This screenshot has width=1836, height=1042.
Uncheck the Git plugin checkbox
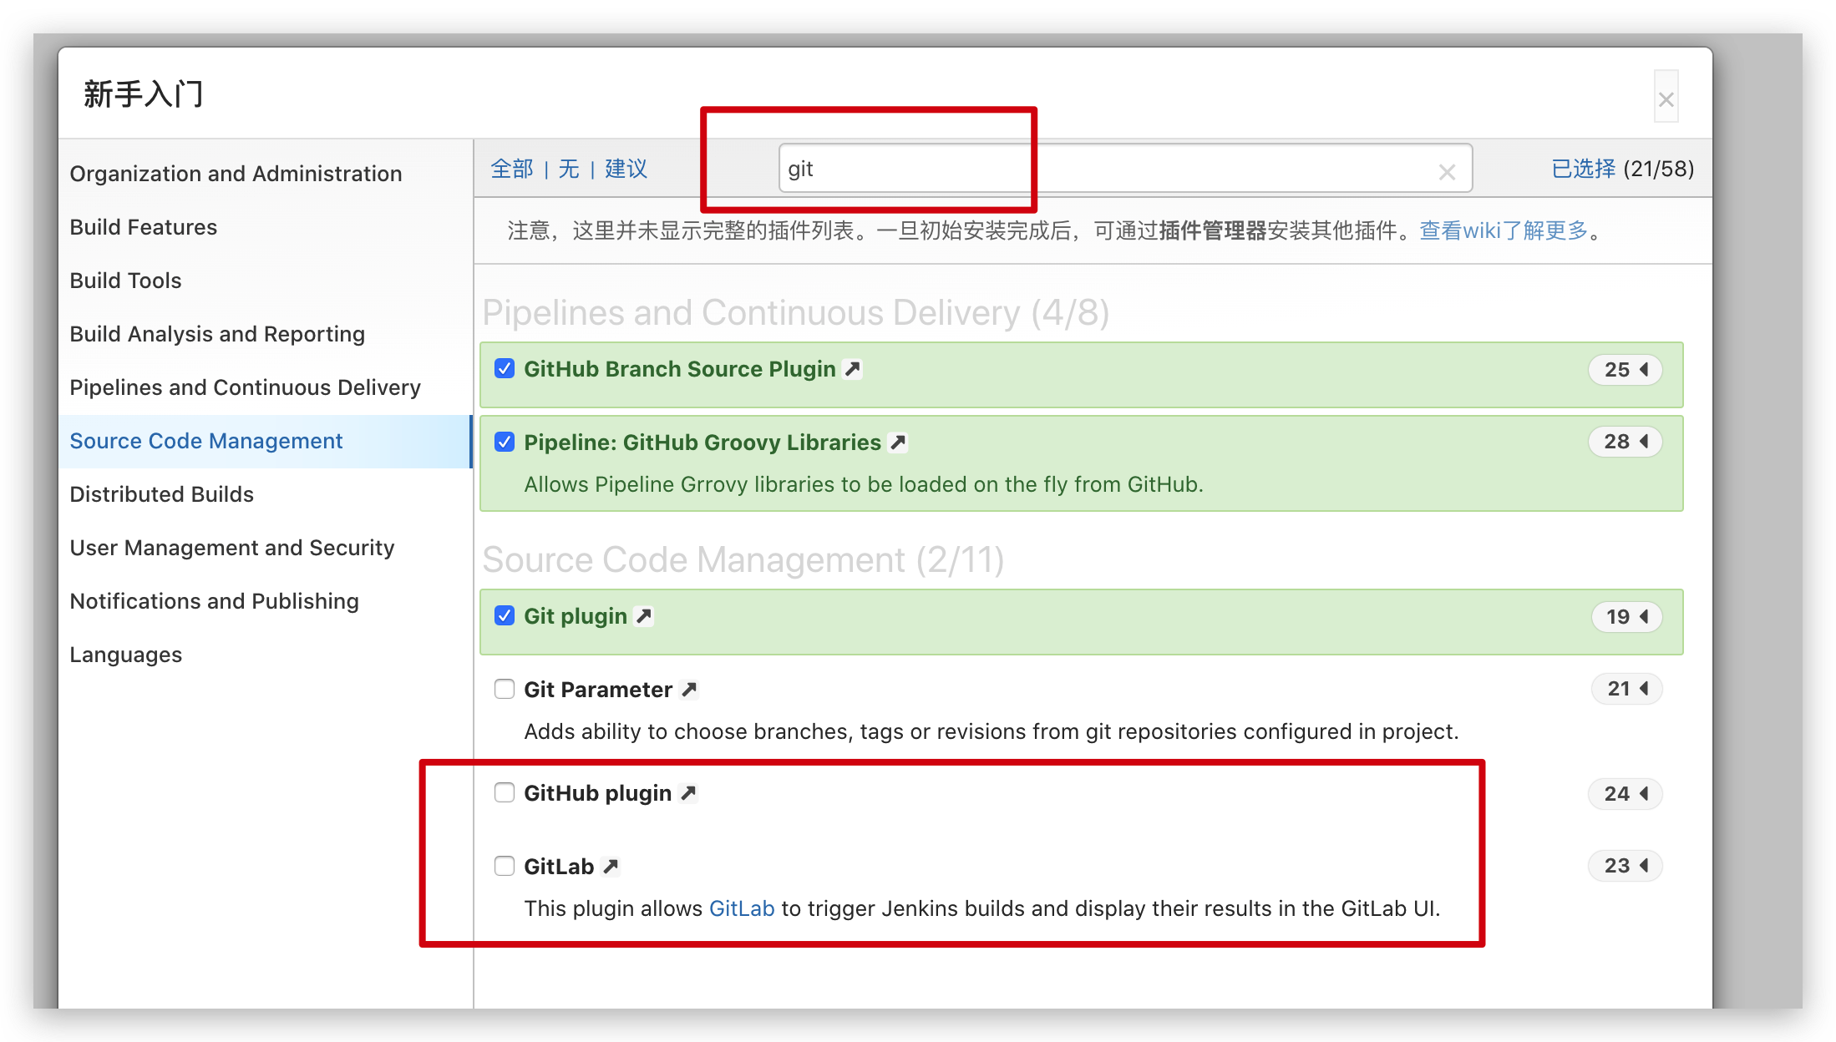(x=505, y=615)
